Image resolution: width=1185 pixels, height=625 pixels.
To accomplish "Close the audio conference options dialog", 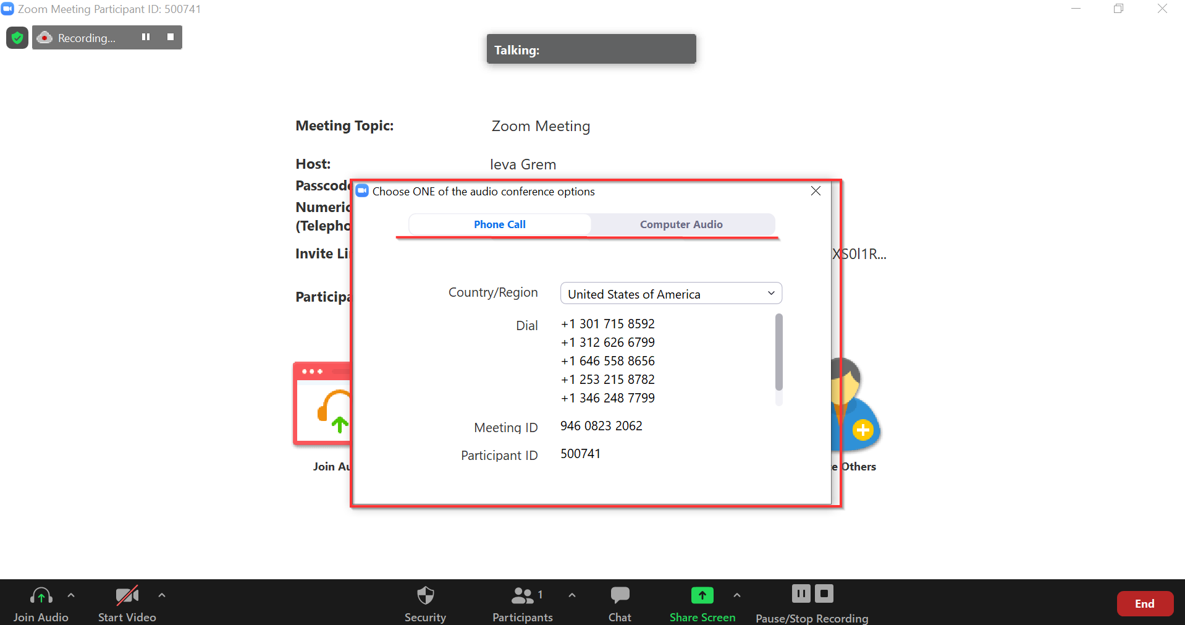I will coord(816,191).
